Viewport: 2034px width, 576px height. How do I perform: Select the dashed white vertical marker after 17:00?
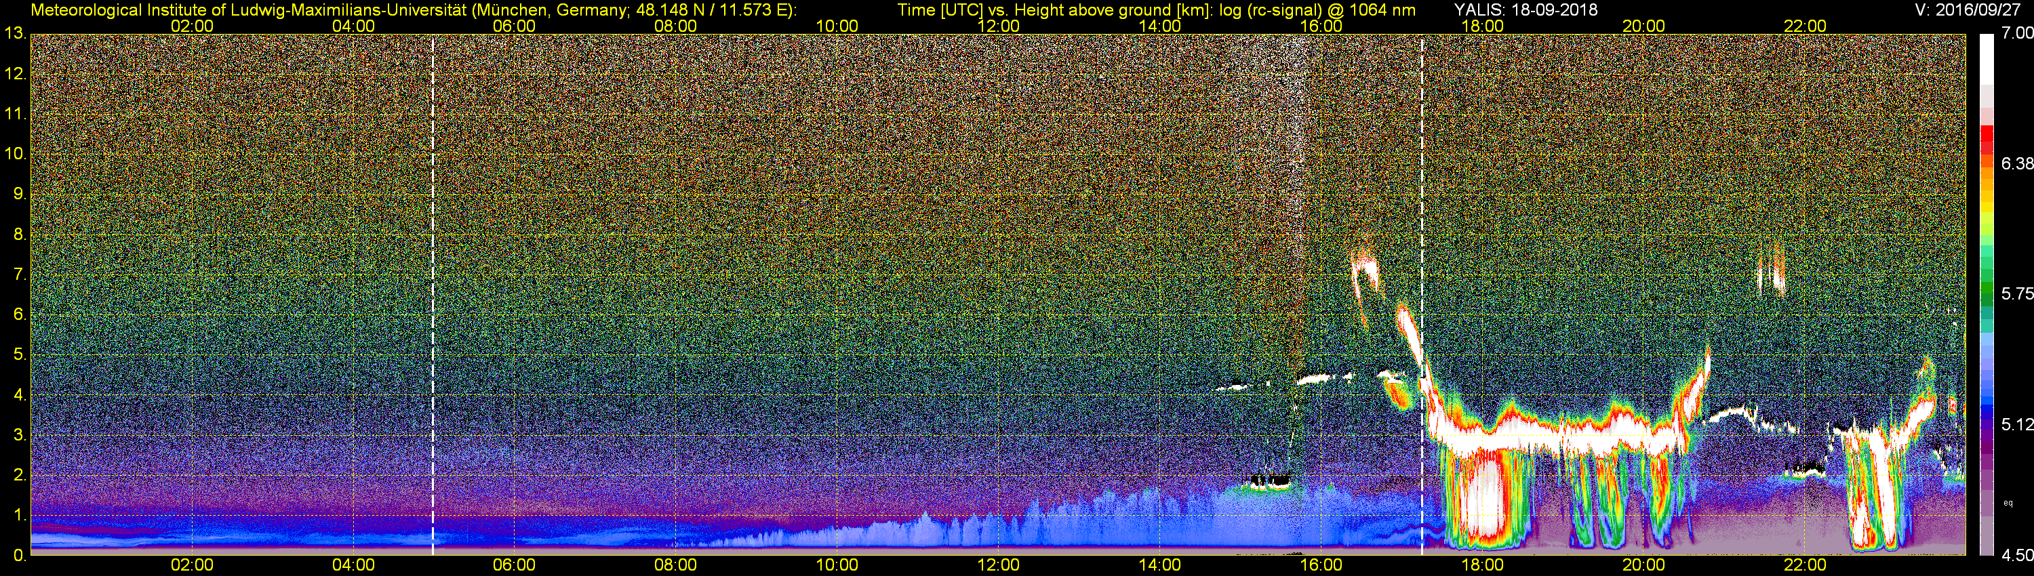coord(1422,294)
